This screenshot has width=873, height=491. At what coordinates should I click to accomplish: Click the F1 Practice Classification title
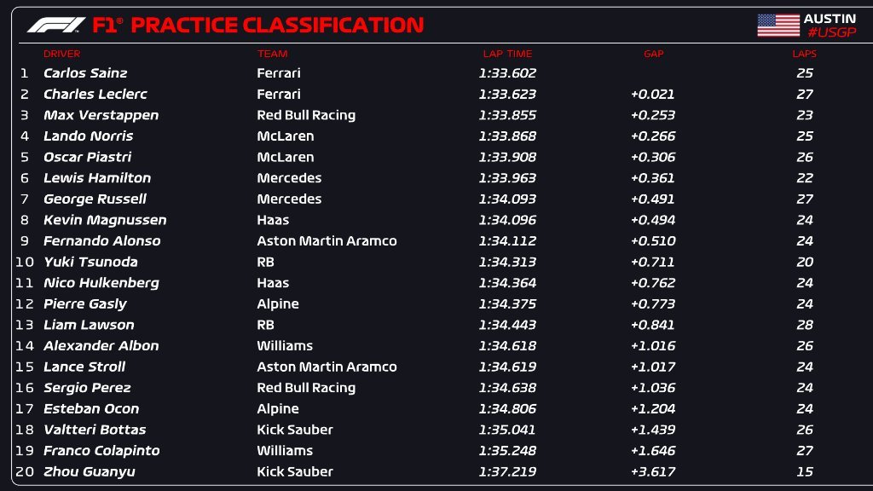[x=257, y=25]
